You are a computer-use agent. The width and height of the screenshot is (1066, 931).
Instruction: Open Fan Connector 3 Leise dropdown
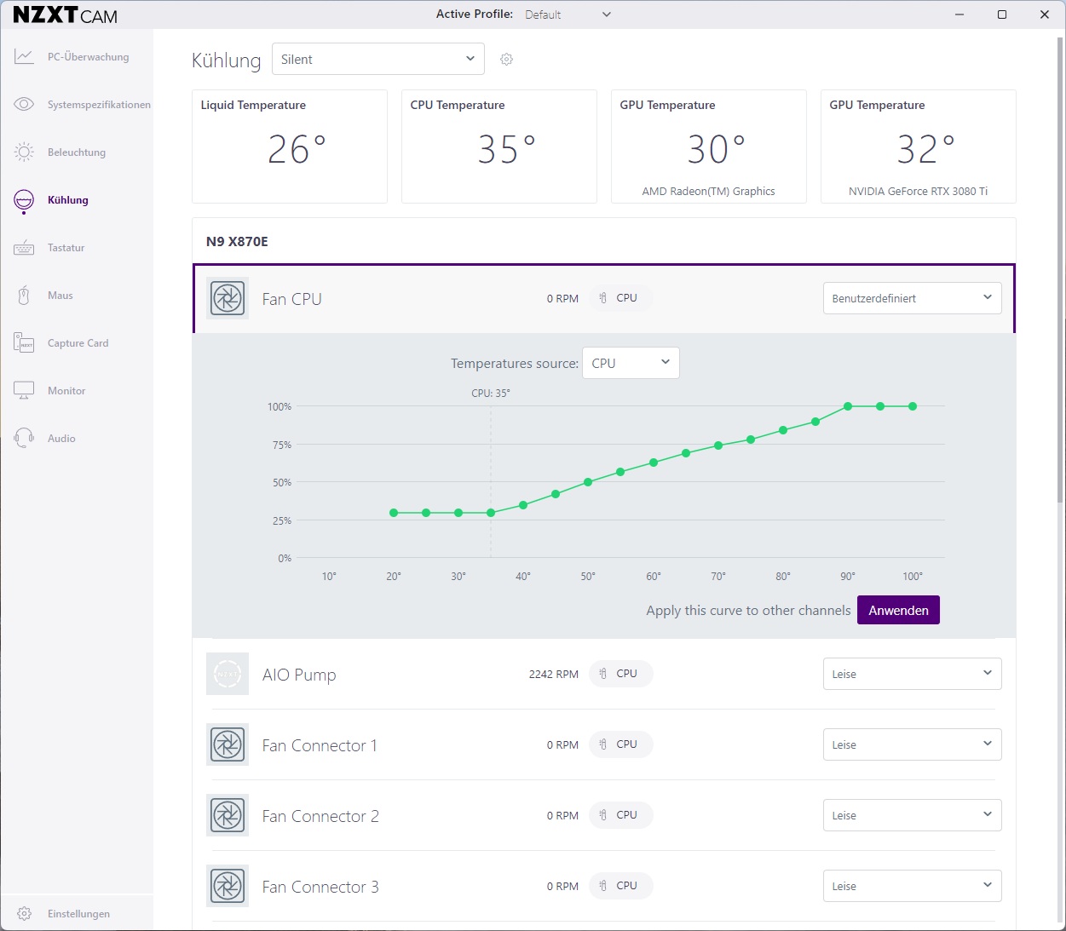coord(912,886)
